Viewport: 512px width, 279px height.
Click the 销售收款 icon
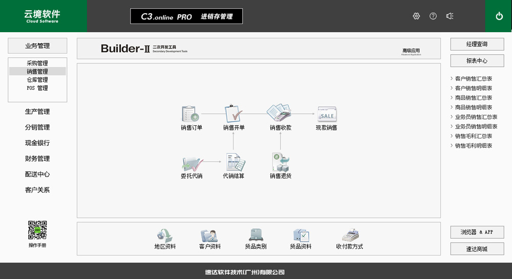[280, 113]
